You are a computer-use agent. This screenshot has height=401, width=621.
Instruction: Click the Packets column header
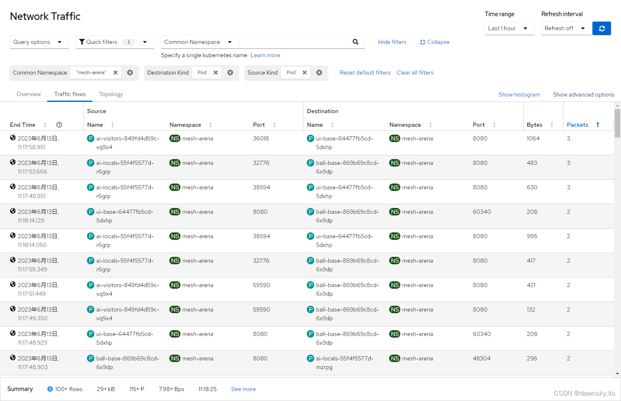pos(578,125)
